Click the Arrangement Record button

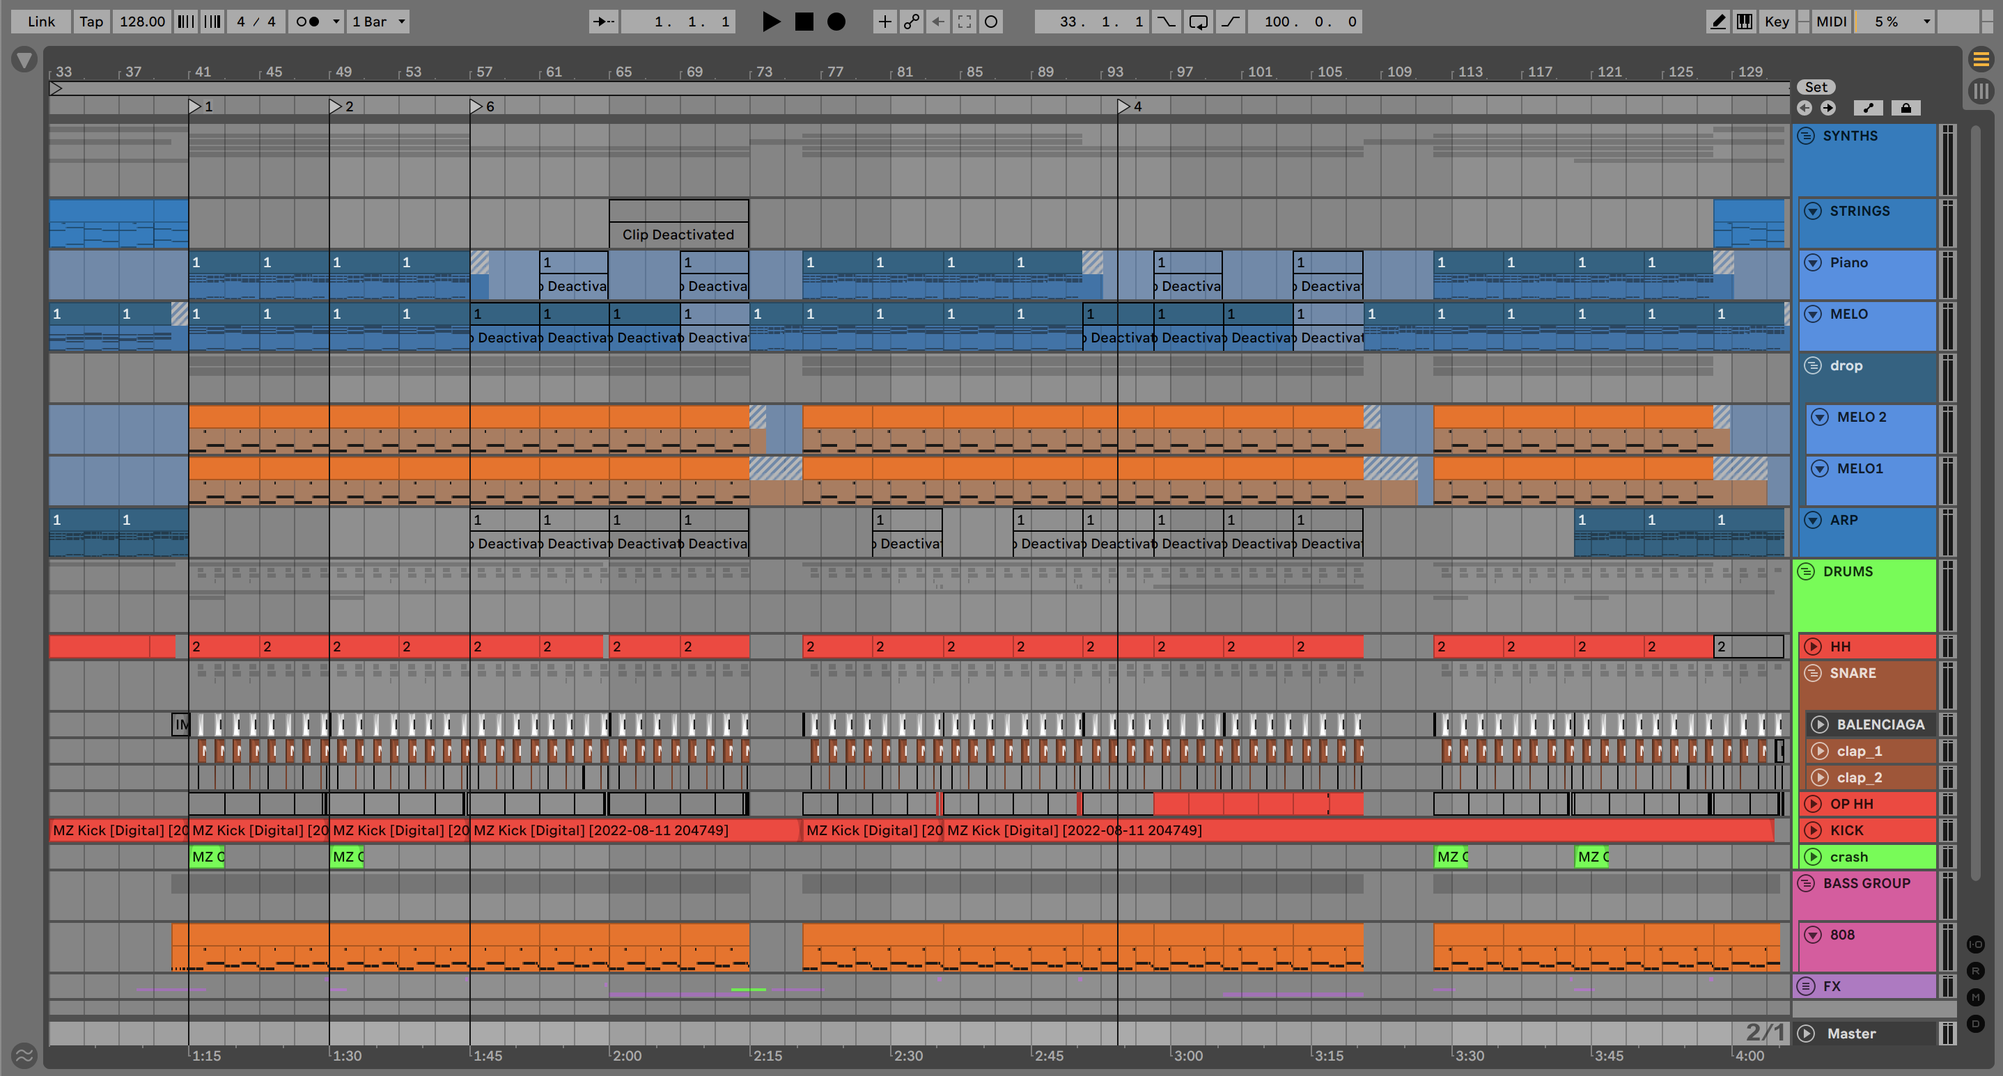[x=836, y=22]
